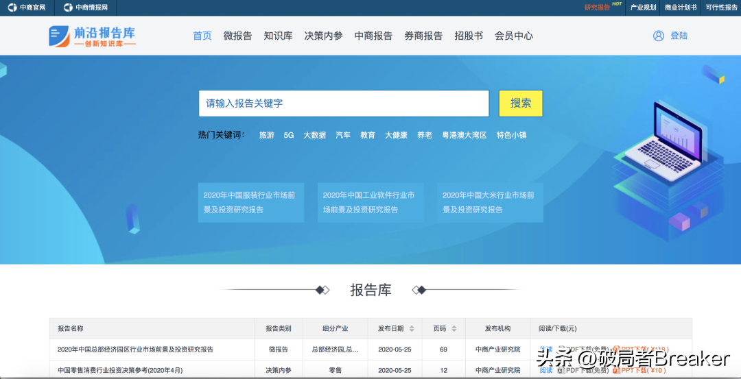This screenshot has height=379, width=741.
Task: Select the hot keyword 旅游
Action: pos(266,135)
